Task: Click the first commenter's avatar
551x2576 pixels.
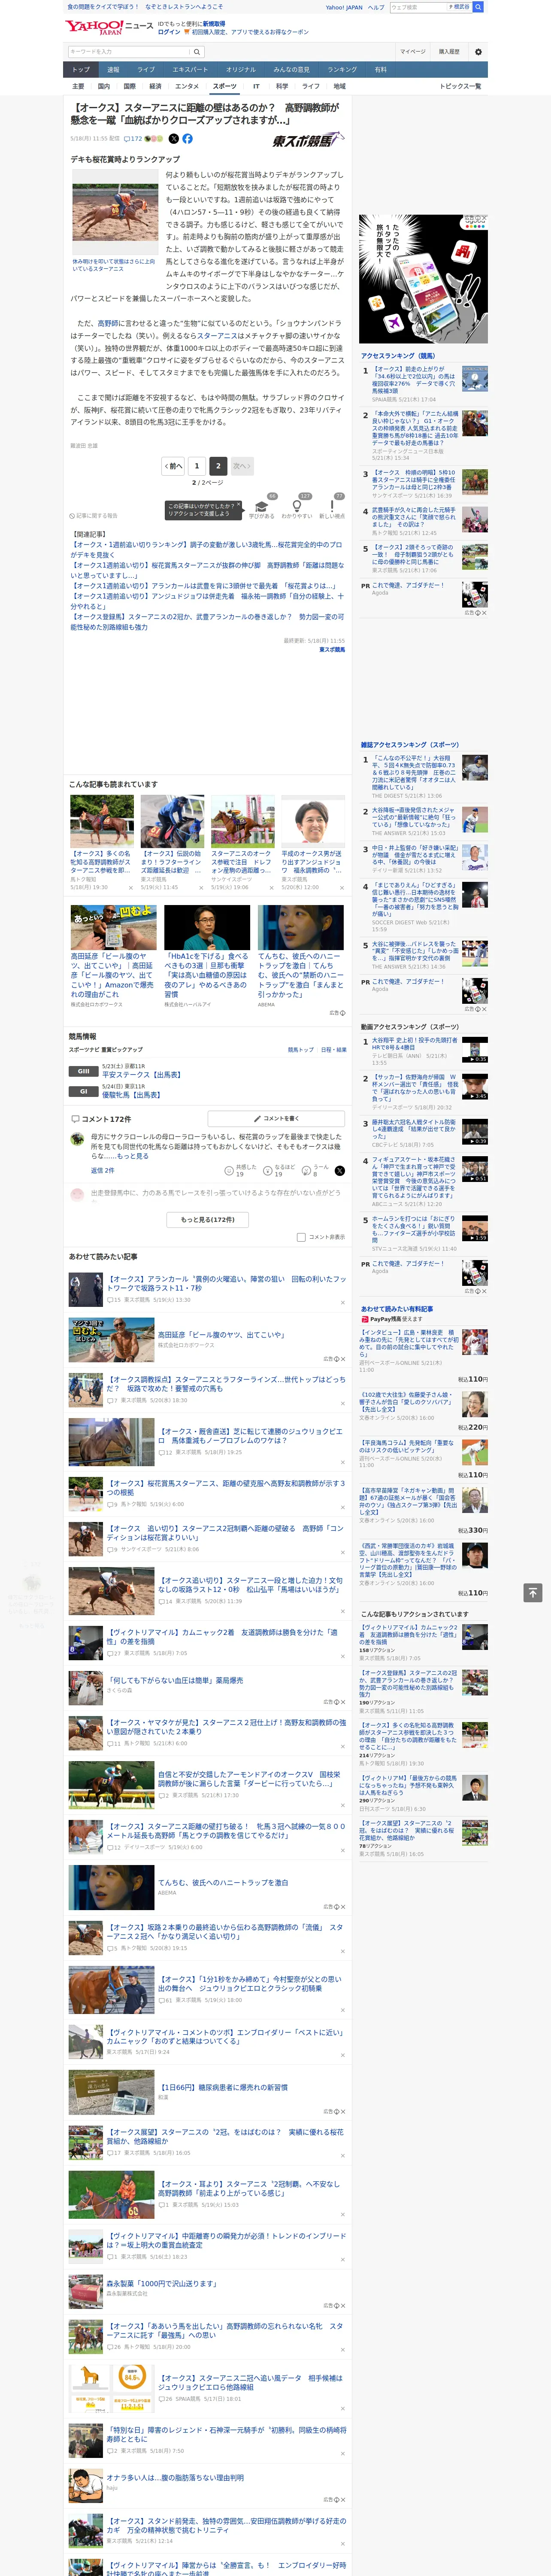Action: pos(77,1139)
